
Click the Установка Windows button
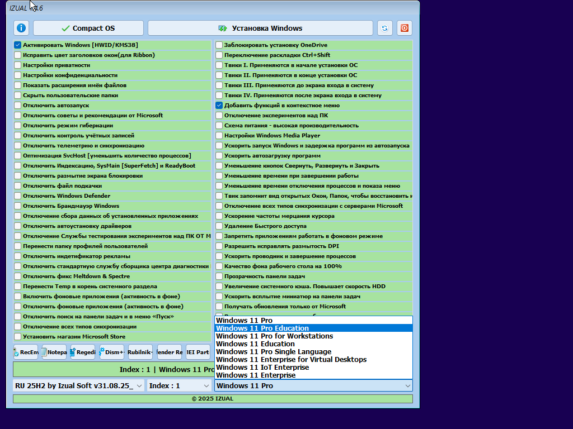(x=260, y=28)
